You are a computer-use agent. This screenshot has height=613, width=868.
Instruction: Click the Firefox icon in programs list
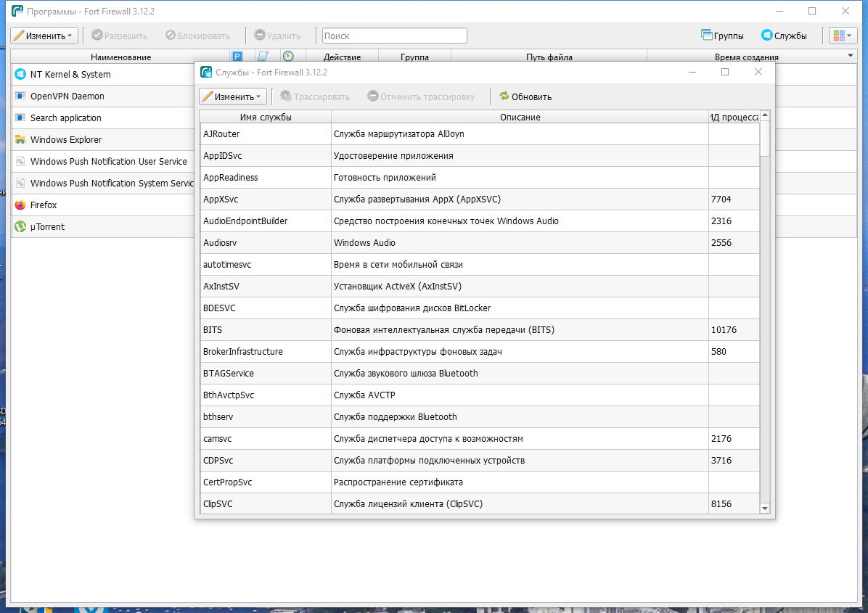[x=20, y=205]
